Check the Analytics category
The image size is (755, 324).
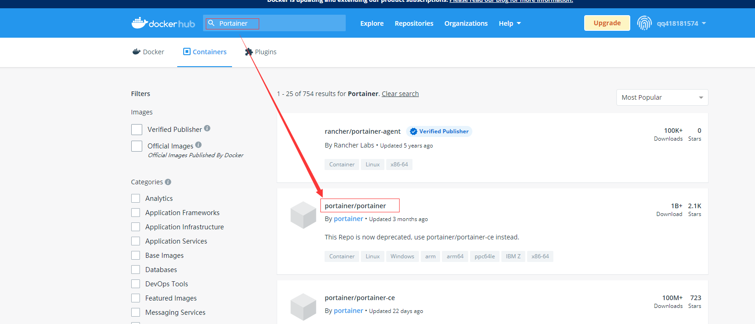pyautogui.click(x=136, y=198)
